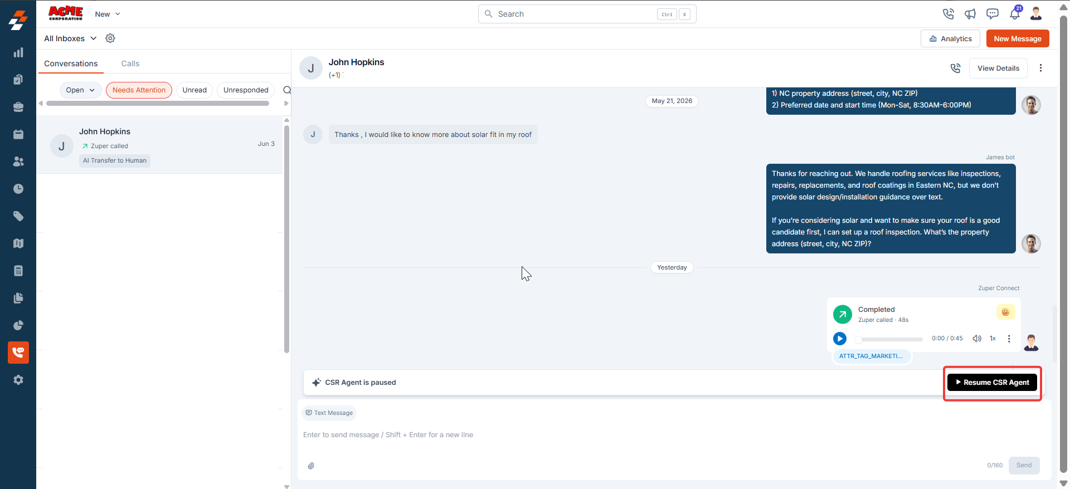Open the briefcase sidebar icon
This screenshot has height=489, width=1070.
pyautogui.click(x=18, y=107)
